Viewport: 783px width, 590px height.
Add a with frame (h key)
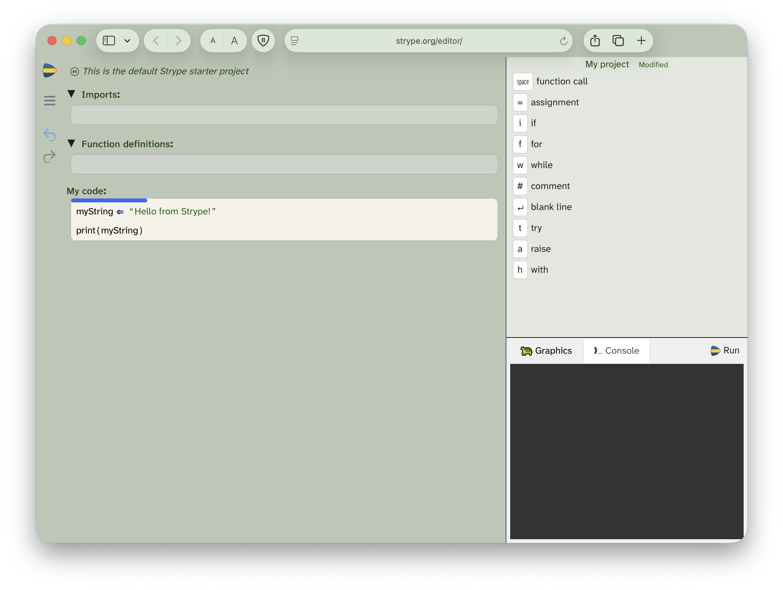tap(520, 270)
